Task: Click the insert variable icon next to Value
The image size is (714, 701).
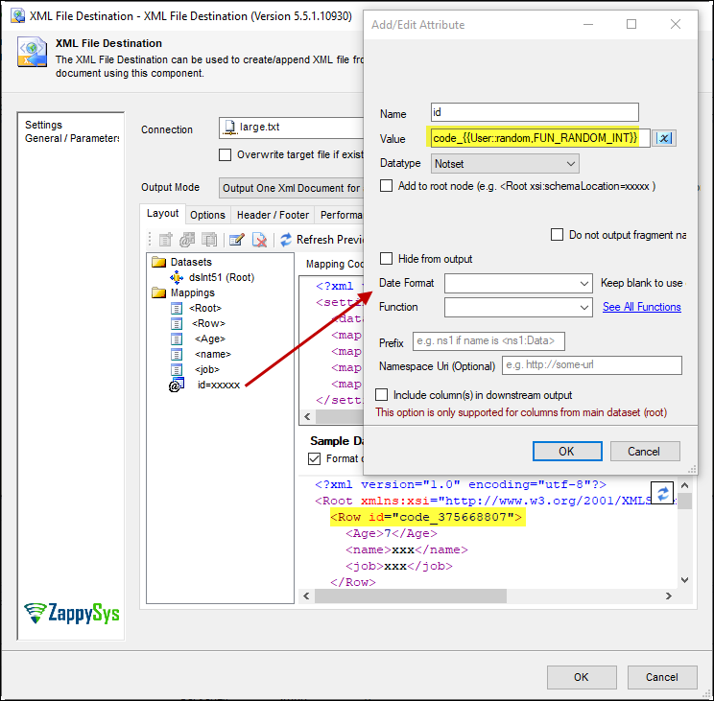Action: (664, 138)
